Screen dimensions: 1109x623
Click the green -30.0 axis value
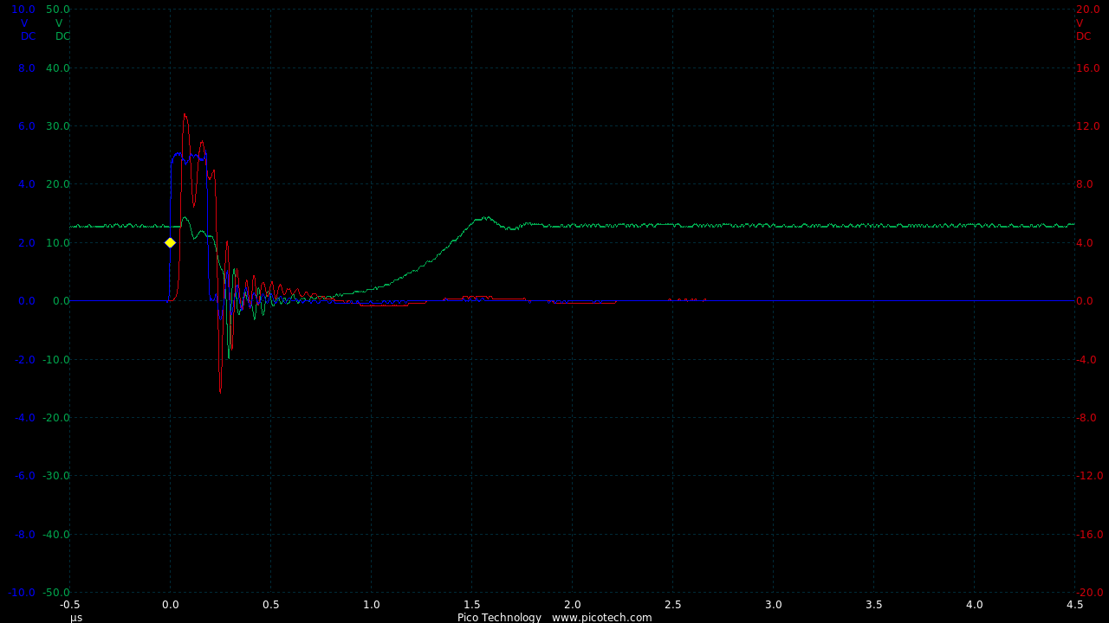pos(56,476)
